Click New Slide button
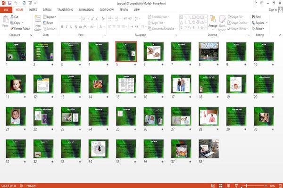 click(38, 24)
